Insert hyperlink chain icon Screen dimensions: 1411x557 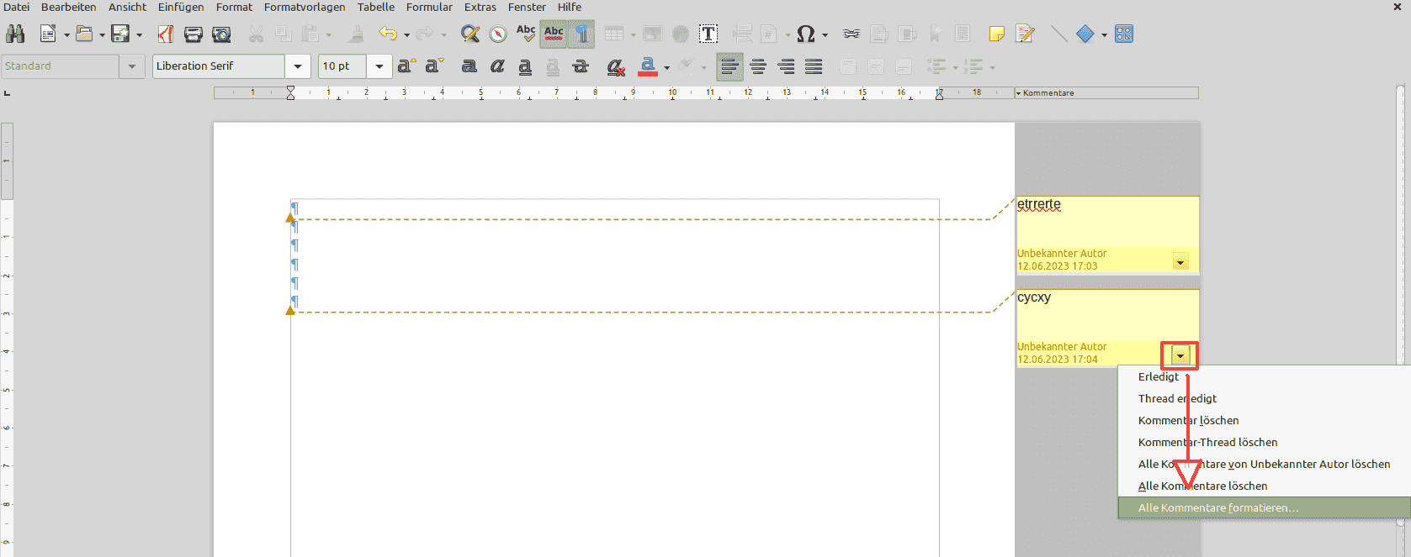click(x=851, y=34)
